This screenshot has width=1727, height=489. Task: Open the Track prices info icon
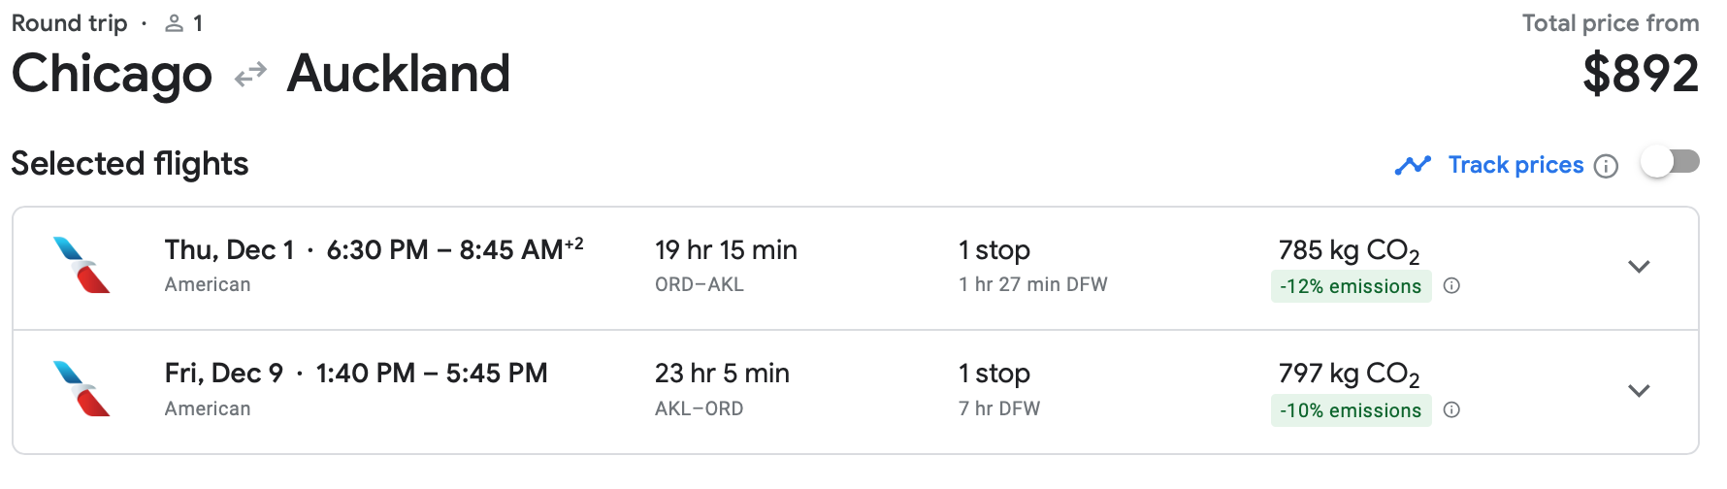tap(1607, 166)
